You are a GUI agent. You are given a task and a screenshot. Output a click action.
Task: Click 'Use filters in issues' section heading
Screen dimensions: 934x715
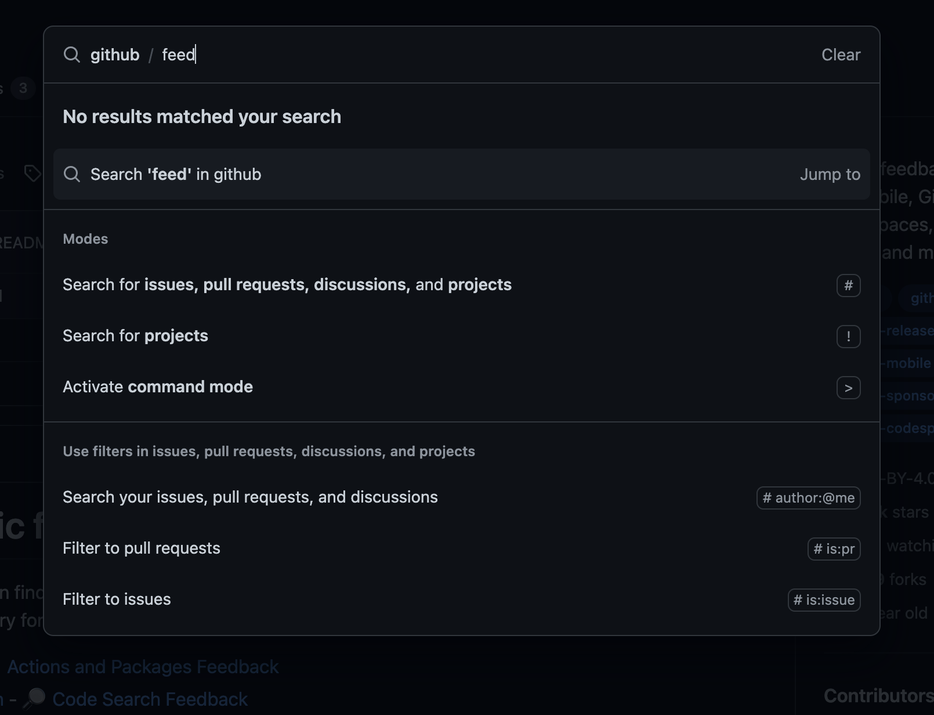tap(269, 452)
